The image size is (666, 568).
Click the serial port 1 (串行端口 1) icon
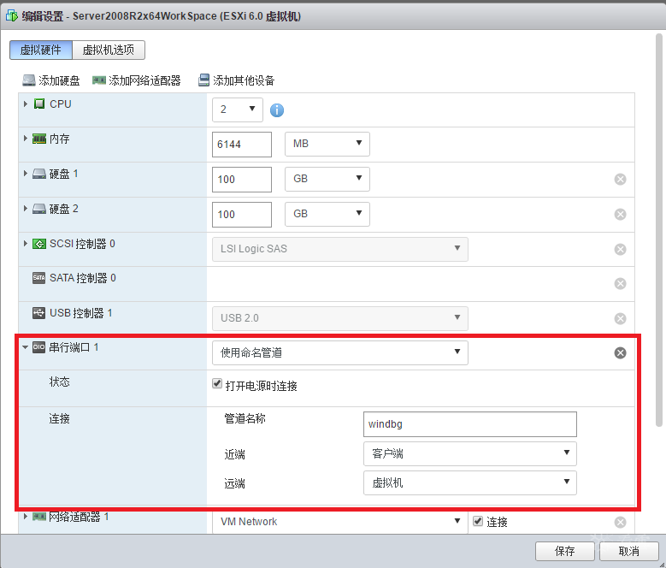39,347
